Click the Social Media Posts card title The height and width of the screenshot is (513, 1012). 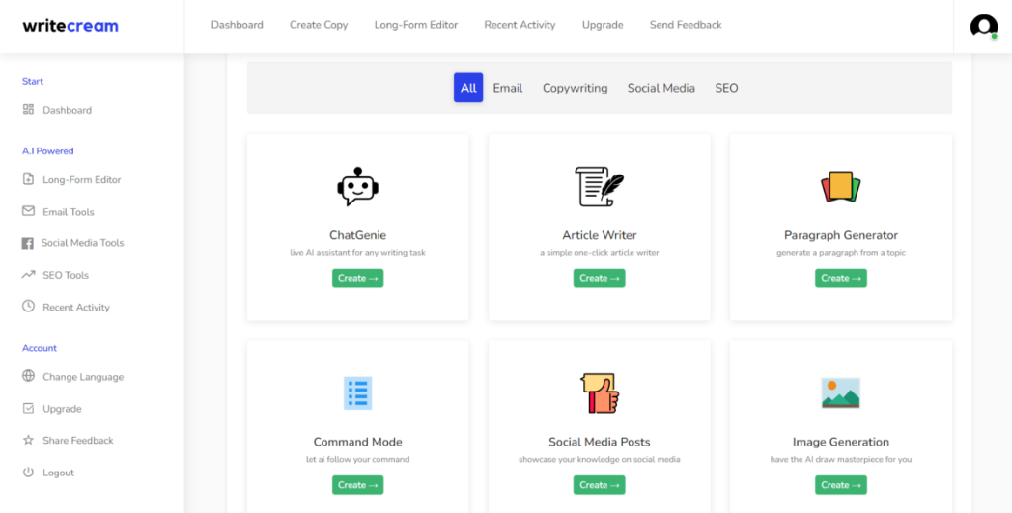(x=600, y=442)
